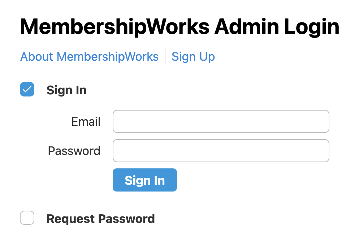Viewport: 359px width, 245px height.
Task: Click the Password field label
Action: 74,151
